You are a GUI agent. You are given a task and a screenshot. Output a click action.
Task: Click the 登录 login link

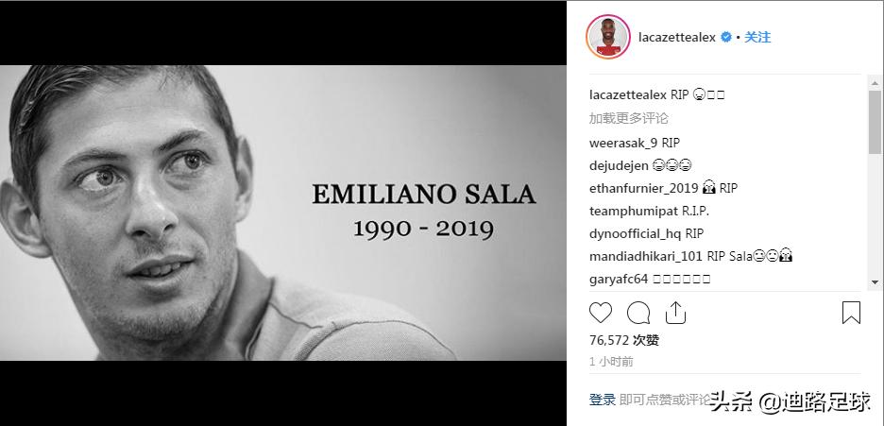click(x=603, y=400)
